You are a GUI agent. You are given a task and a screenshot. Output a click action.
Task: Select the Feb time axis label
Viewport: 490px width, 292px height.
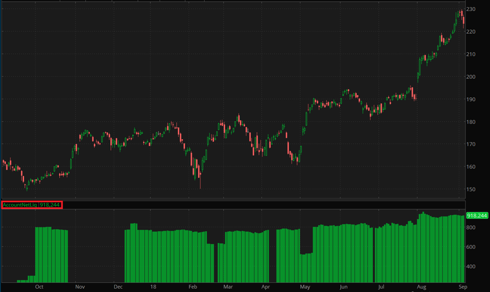coord(192,286)
